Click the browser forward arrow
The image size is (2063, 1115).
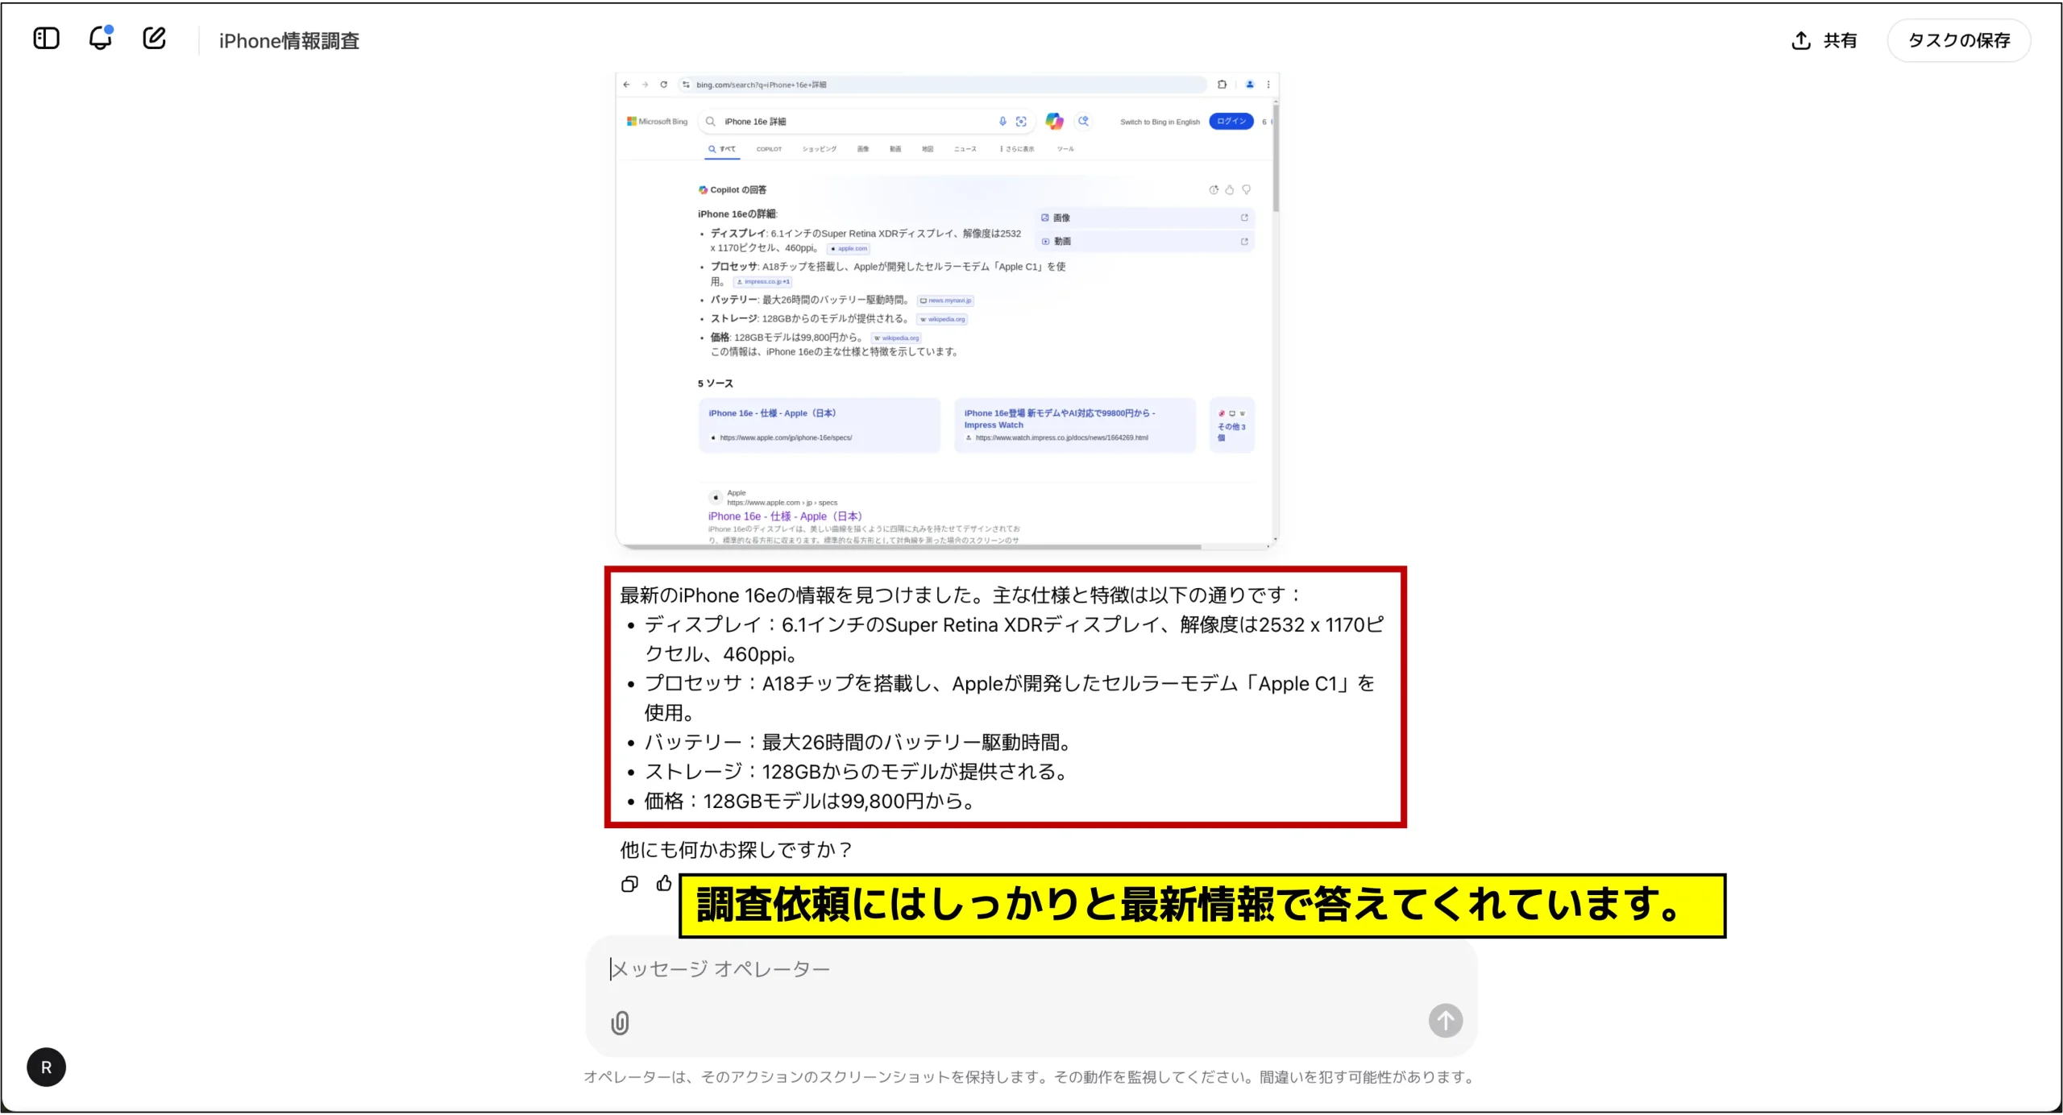[x=645, y=85]
